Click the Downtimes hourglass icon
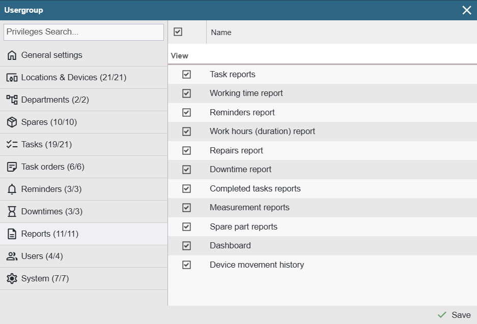This screenshot has height=324, width=477. (12, 212)
